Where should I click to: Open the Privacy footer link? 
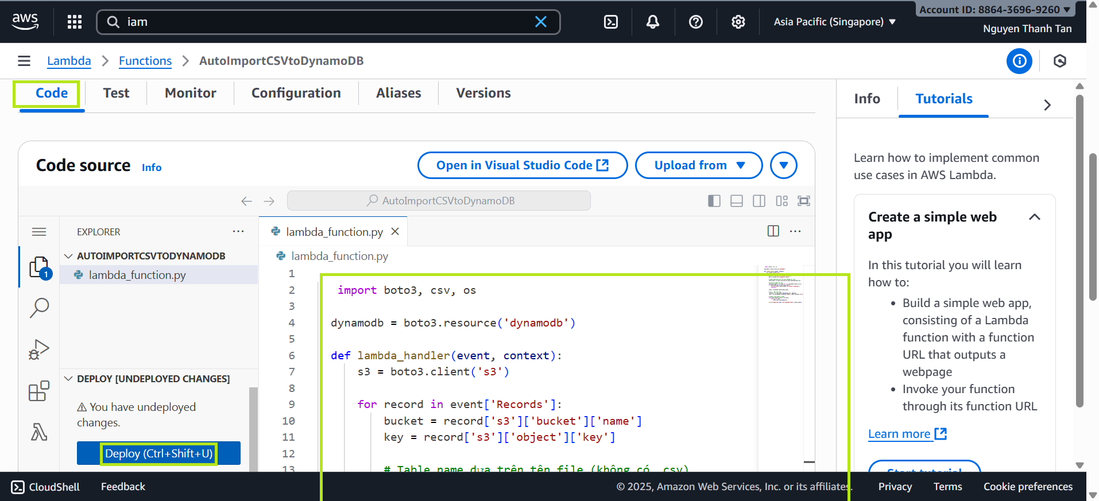coord(895,487)
